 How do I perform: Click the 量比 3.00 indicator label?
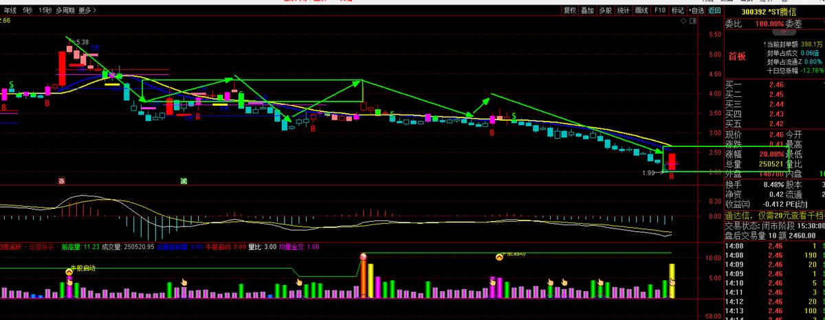point(262,246)
